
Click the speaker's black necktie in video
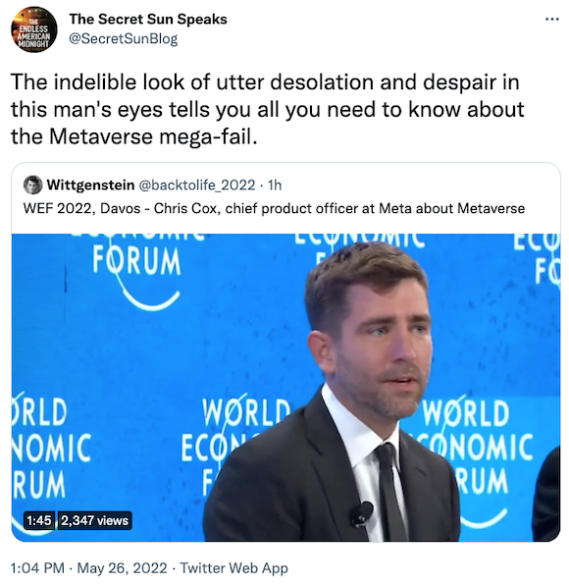pos(391,492)
